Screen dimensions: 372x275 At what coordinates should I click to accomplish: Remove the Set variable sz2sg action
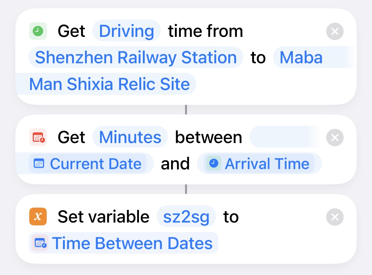point(335,217)
